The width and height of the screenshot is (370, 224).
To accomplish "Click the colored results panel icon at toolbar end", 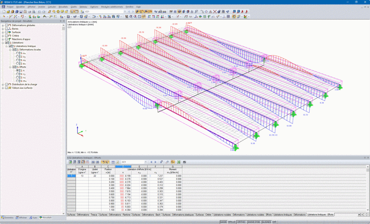I will [246, 17].
